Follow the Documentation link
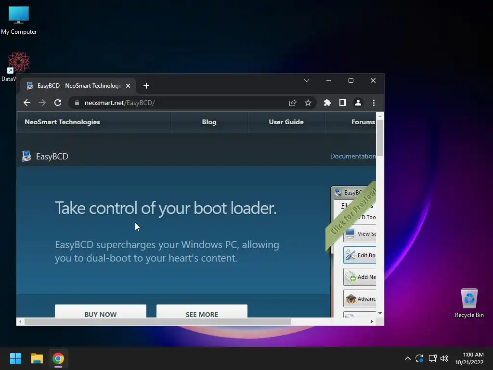 pos(353,157)
